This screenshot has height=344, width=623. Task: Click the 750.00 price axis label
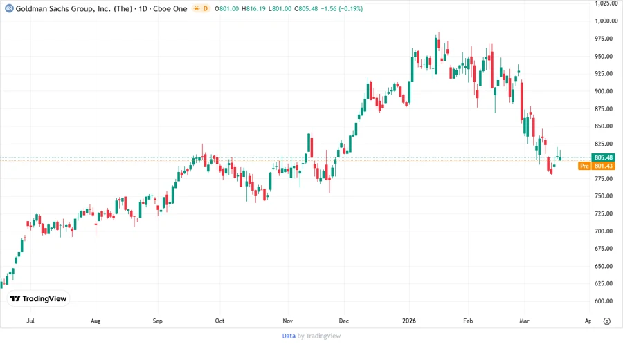click(604, 196)
